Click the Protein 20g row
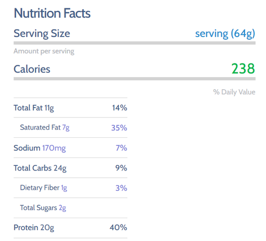The image size is (266, 241). 71,228
